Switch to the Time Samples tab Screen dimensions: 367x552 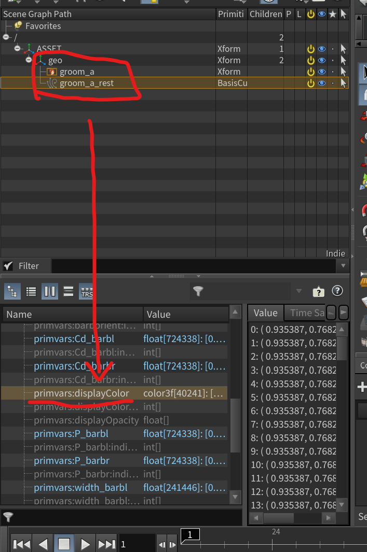tap(307, 313)
